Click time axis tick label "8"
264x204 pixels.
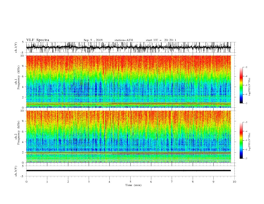pos(193,182)
